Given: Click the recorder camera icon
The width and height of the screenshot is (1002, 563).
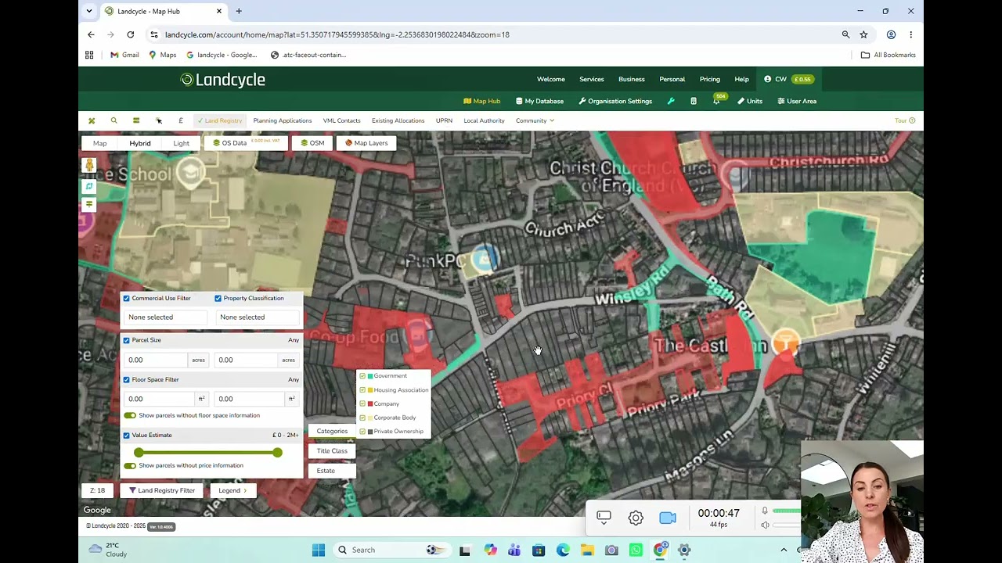Looking at the screenshot, I should (668, 518).
